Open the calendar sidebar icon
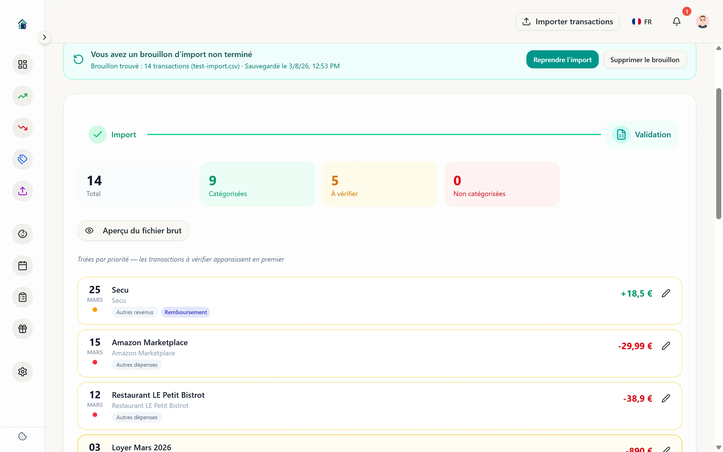 coord(22,266)
